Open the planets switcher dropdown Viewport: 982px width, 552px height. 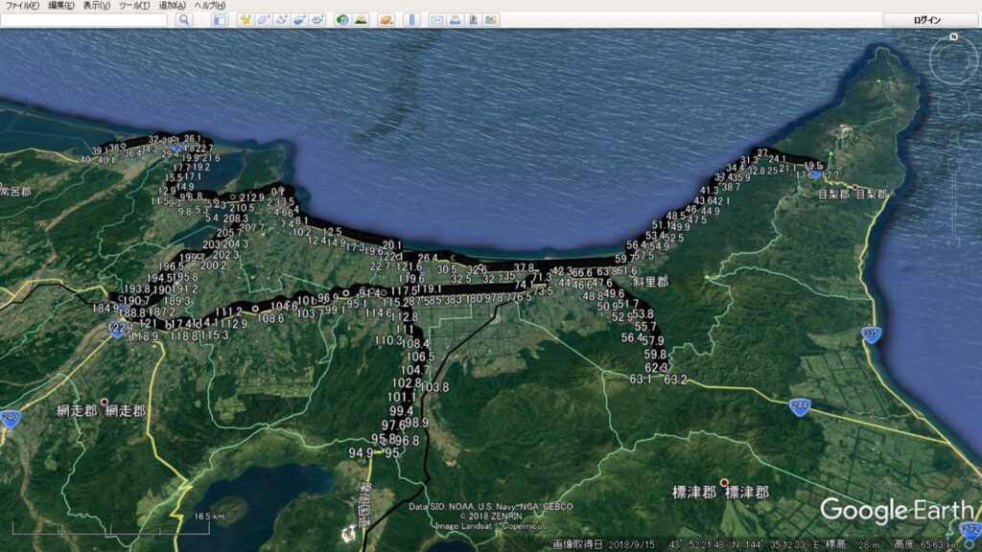point(386,19)
